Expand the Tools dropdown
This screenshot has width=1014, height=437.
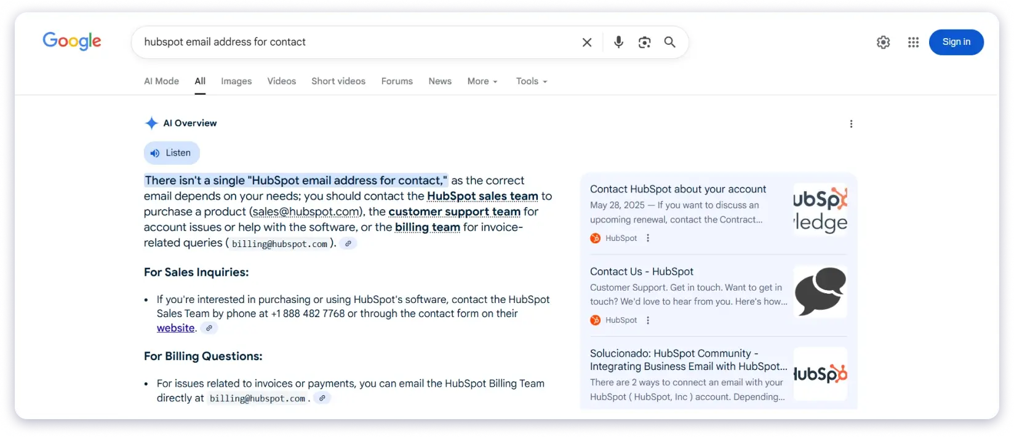532,81
